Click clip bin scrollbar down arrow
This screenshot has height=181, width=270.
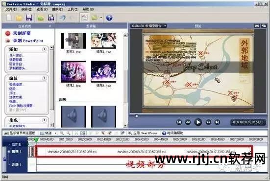[125, 126]
